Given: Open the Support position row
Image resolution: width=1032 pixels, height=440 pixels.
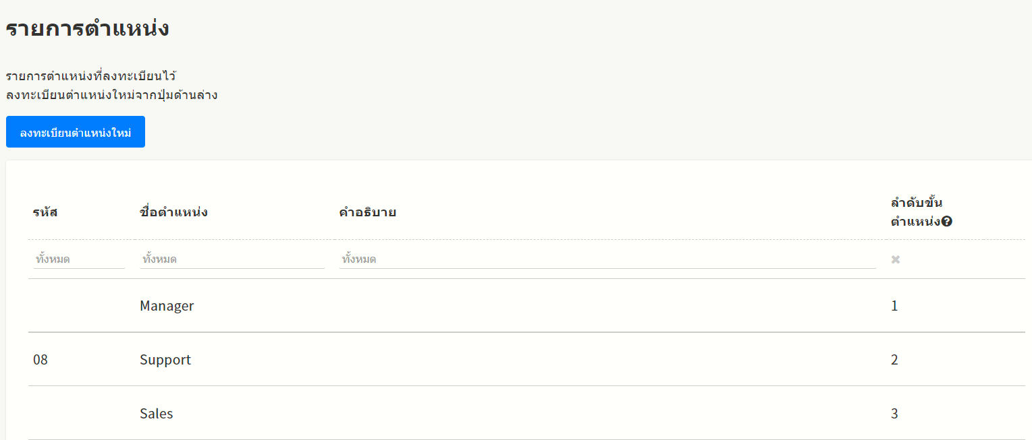Looking at the screenshot, I should pos(165,360).
